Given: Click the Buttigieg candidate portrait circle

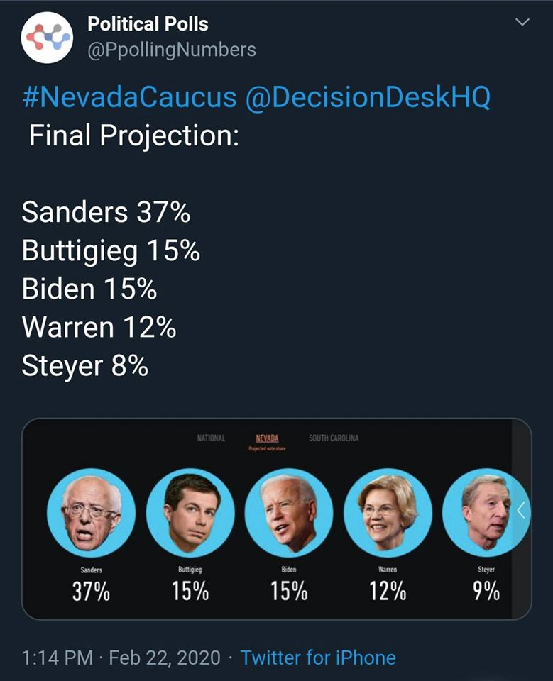Looking at the screenshot, I should click(x=190, y=513).
